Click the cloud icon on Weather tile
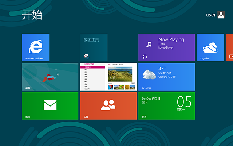The height and width of the screenshot is (146, 233). [149, 74]
